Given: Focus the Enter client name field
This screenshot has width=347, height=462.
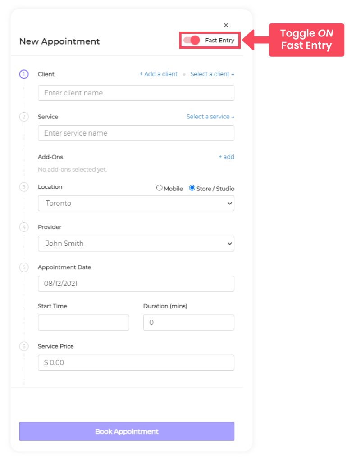Looking at the screenshot, I should tap(136, 93).
